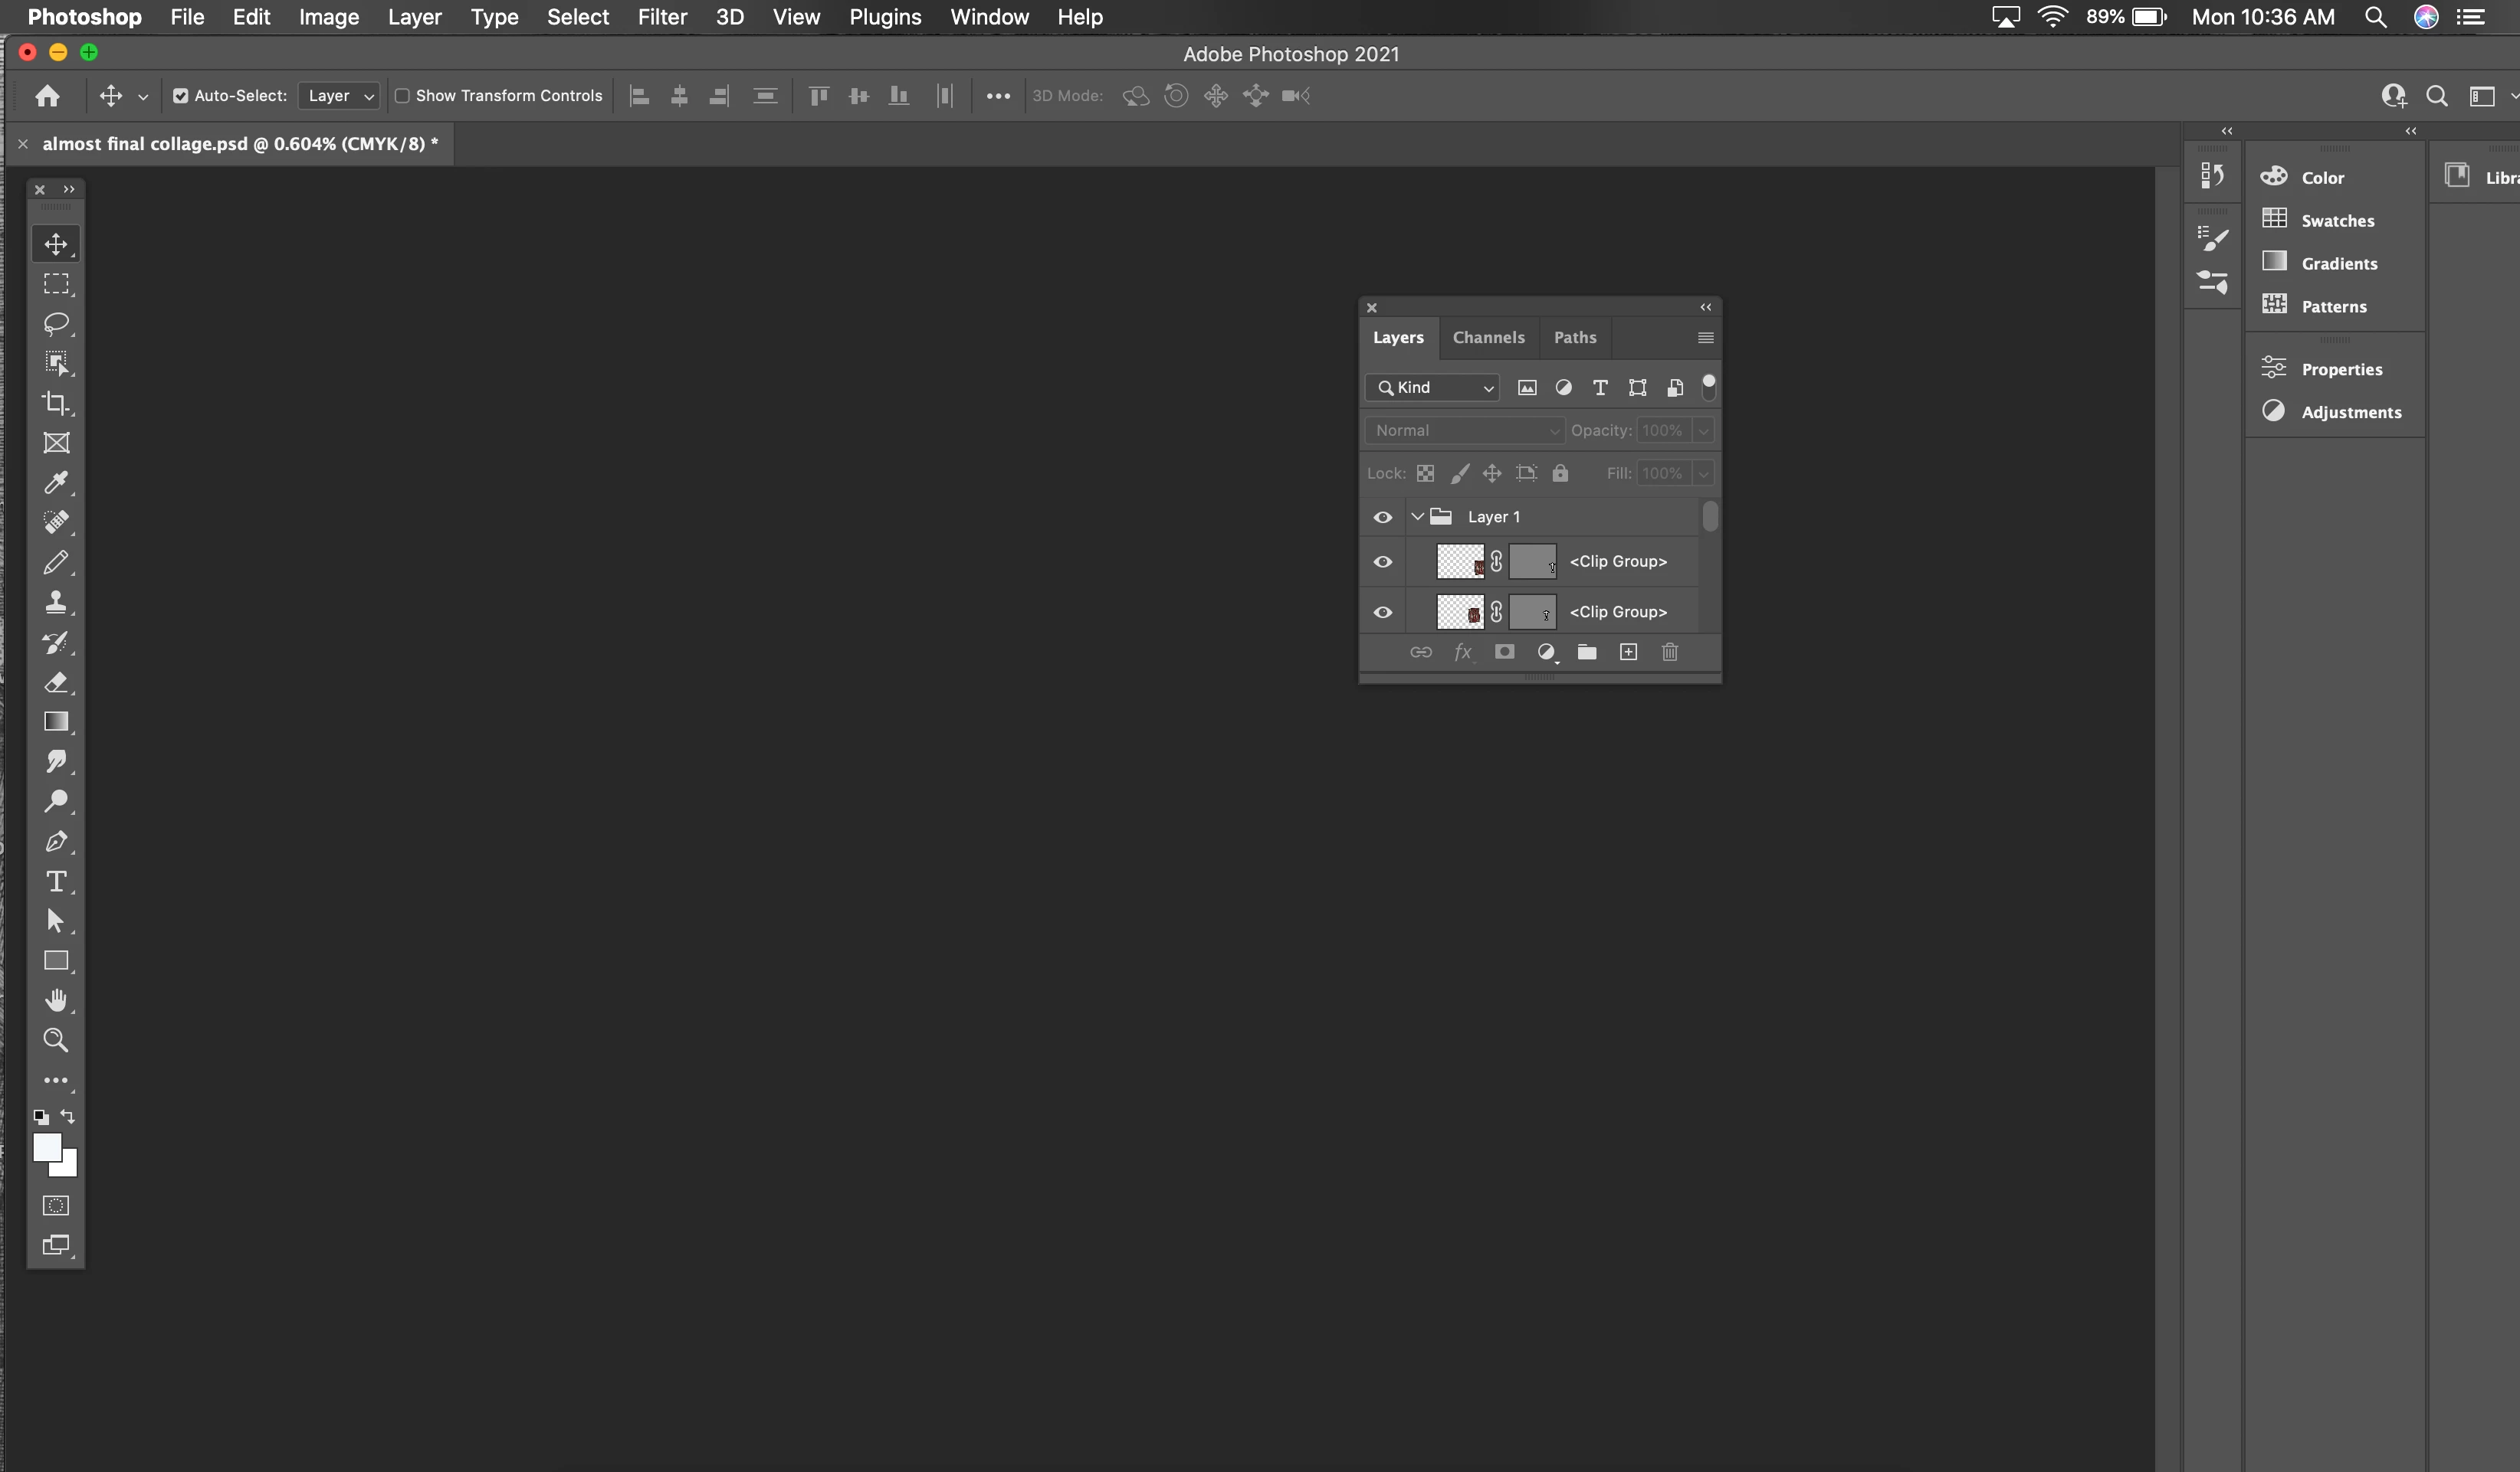This screenshot has height=1472, width=2520.
Task: Click the add layer mask icon
Action: click(1504, 653)
